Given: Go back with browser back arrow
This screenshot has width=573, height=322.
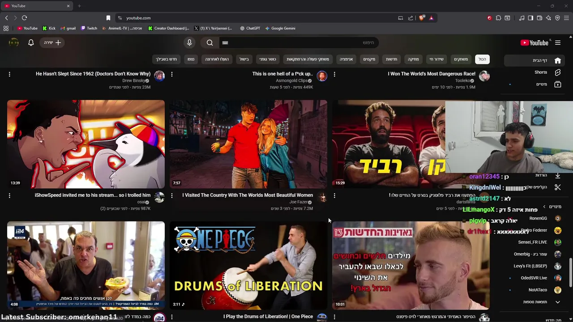Looking at the screenshot, I should (x=6, y=18).
